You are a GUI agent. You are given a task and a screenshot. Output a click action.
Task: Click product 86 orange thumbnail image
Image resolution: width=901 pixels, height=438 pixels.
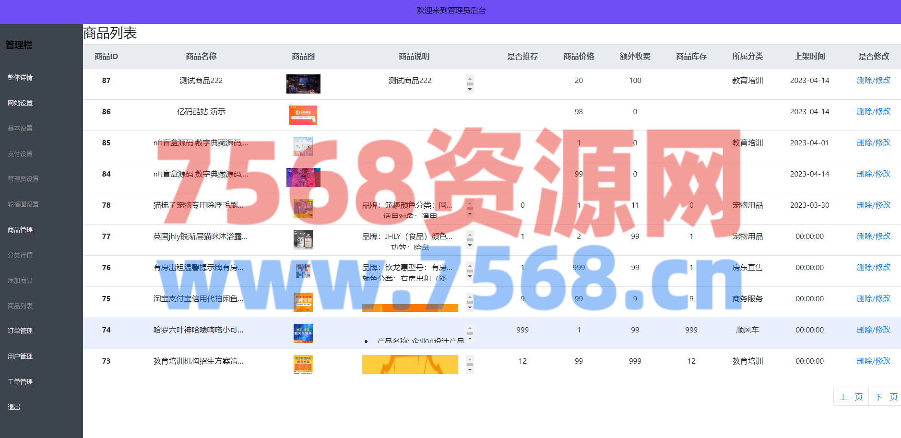(x=303, y=115)
